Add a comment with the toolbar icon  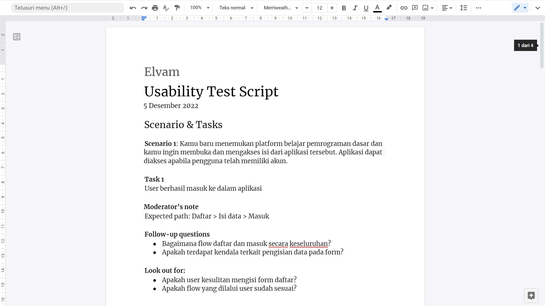coord(415,8)
